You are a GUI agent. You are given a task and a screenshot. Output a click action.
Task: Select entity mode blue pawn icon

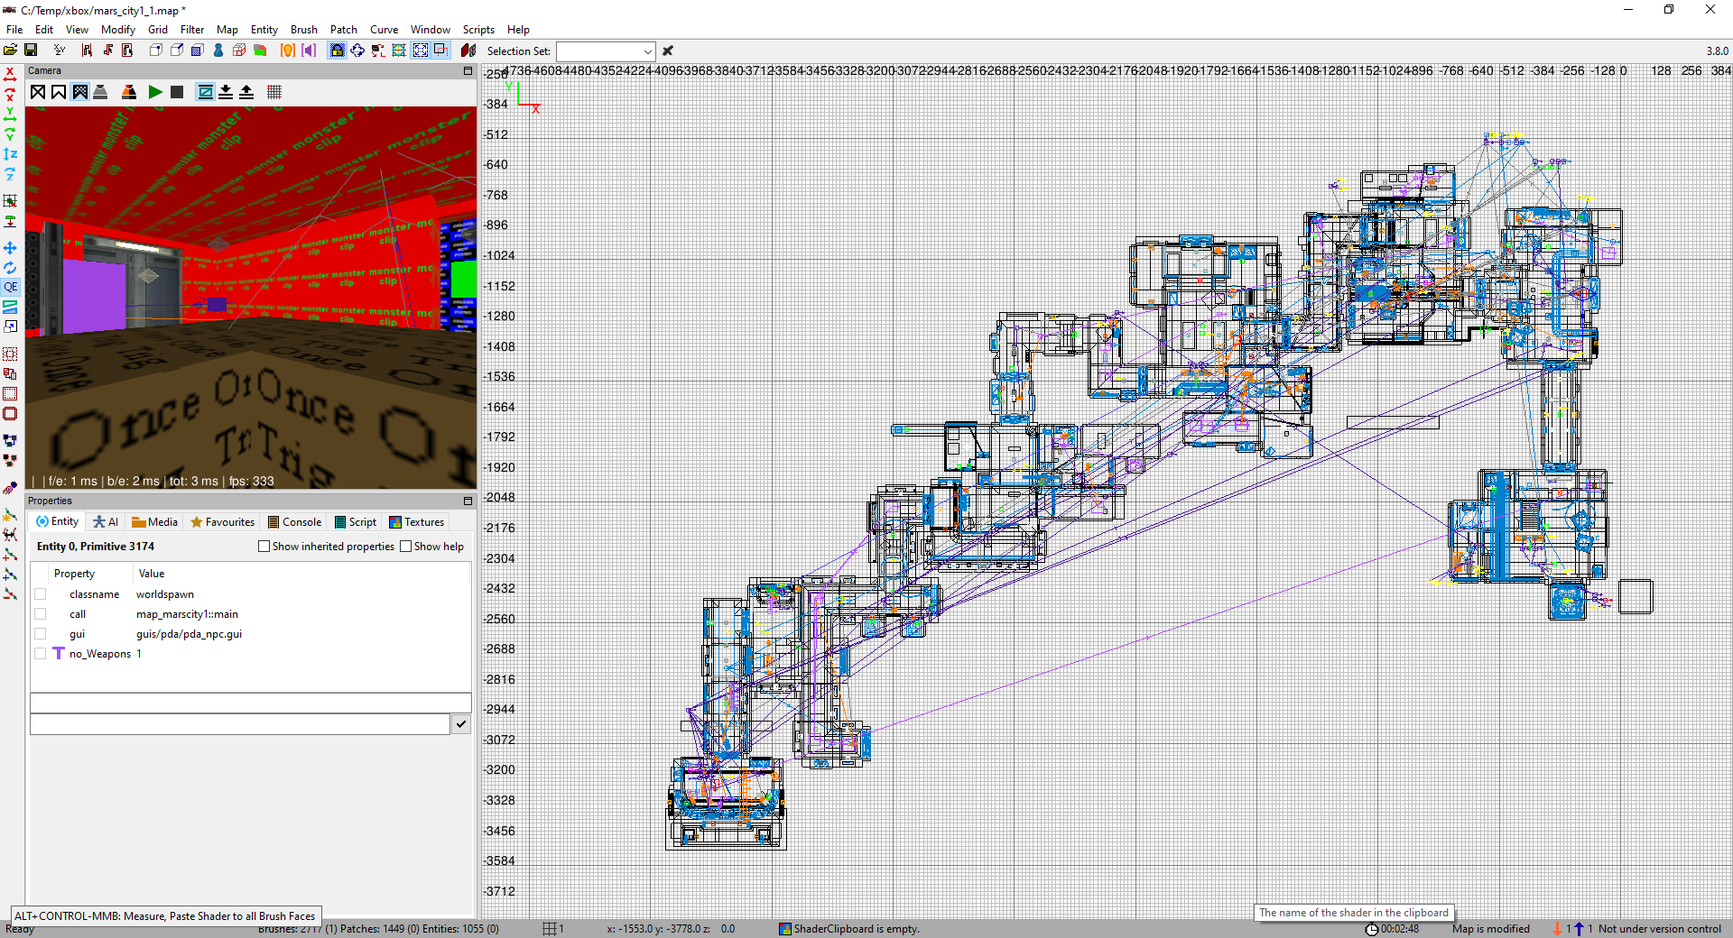coord(218,51)
